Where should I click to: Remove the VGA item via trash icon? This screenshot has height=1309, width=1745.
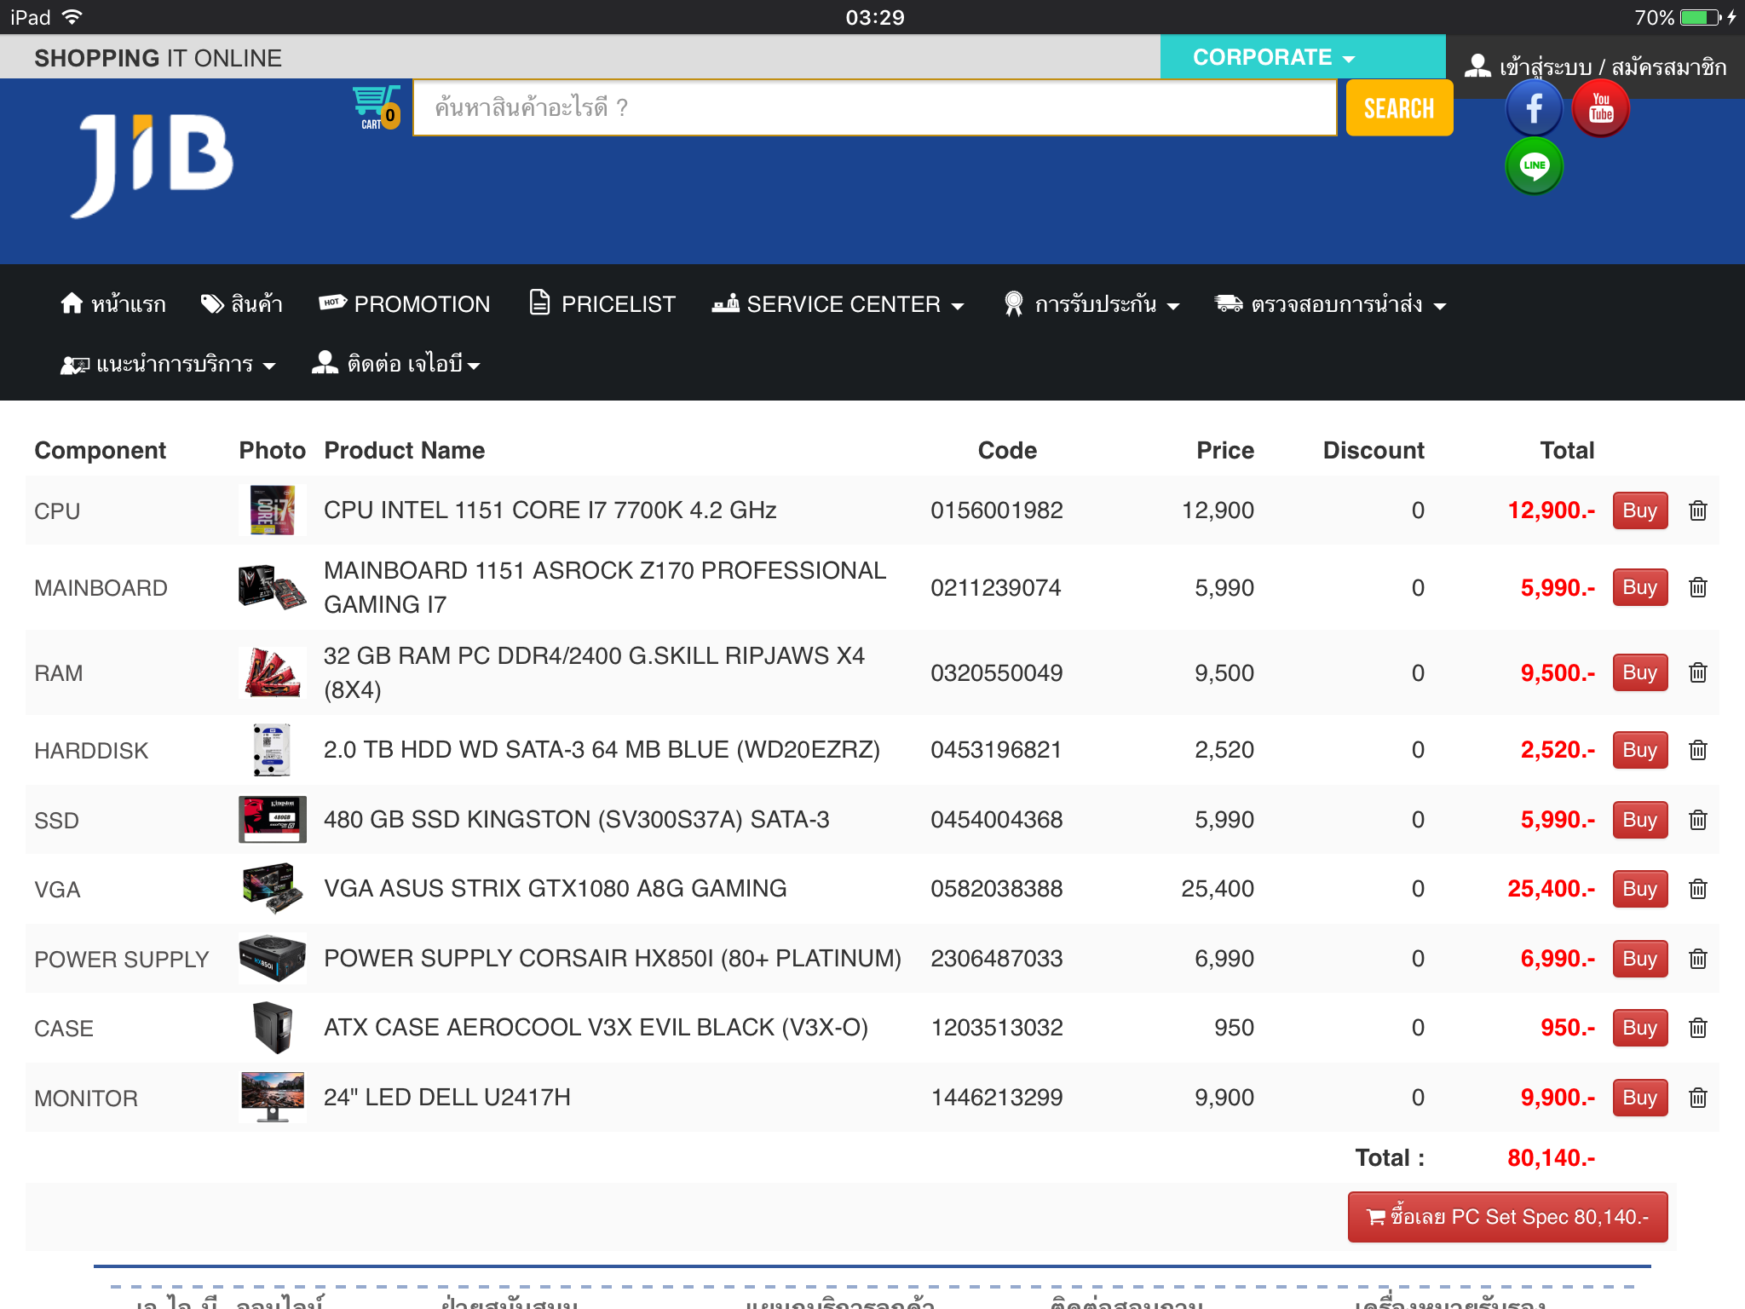[x=1698, y=889]
